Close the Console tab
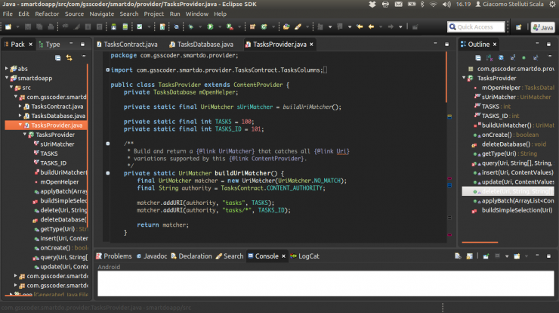Screen dimensions: 559x313 [283, 256]
